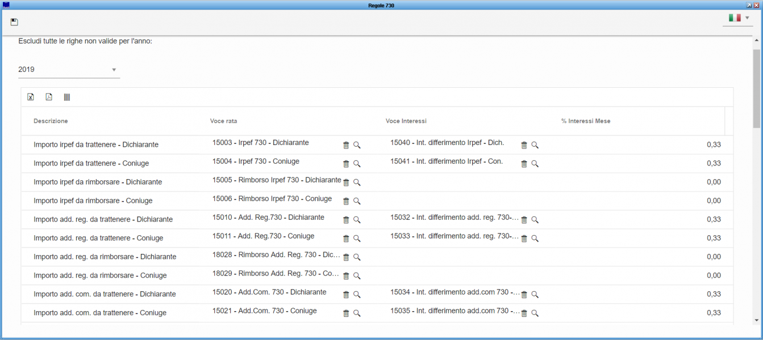This screenshot has width=763, height=340.
Task: Delete voce rata 15003 Irpef 730 Dichiarante
Action: coord(346,145)
